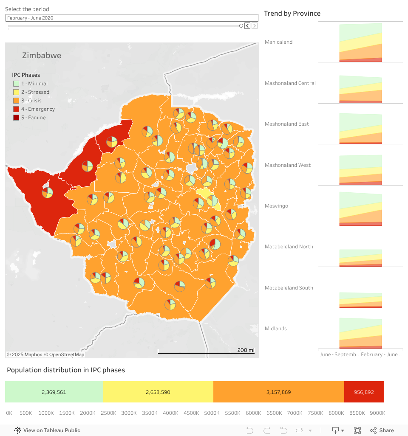Image resolution: width=408 pixels, height=436 pixels.
Task: Expand the refresh options dropdown arrow
Action: tap(310, 430)
